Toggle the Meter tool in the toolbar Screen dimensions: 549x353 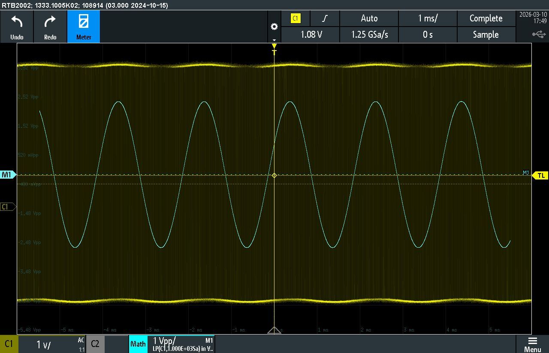[84, 27]
